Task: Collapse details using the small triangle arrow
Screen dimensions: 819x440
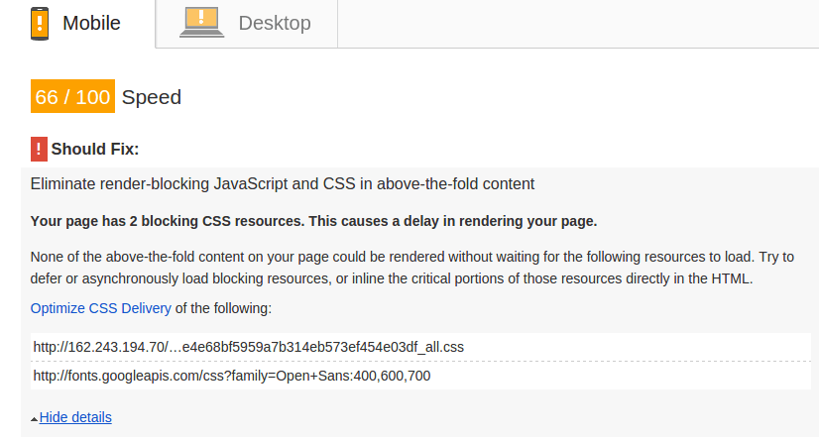Action: click(34, 418)
